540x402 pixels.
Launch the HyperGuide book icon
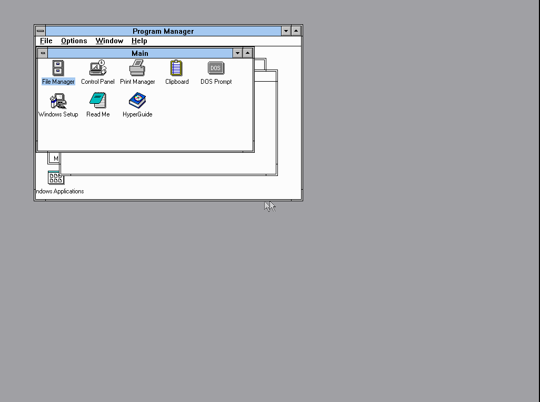[137, 100]
